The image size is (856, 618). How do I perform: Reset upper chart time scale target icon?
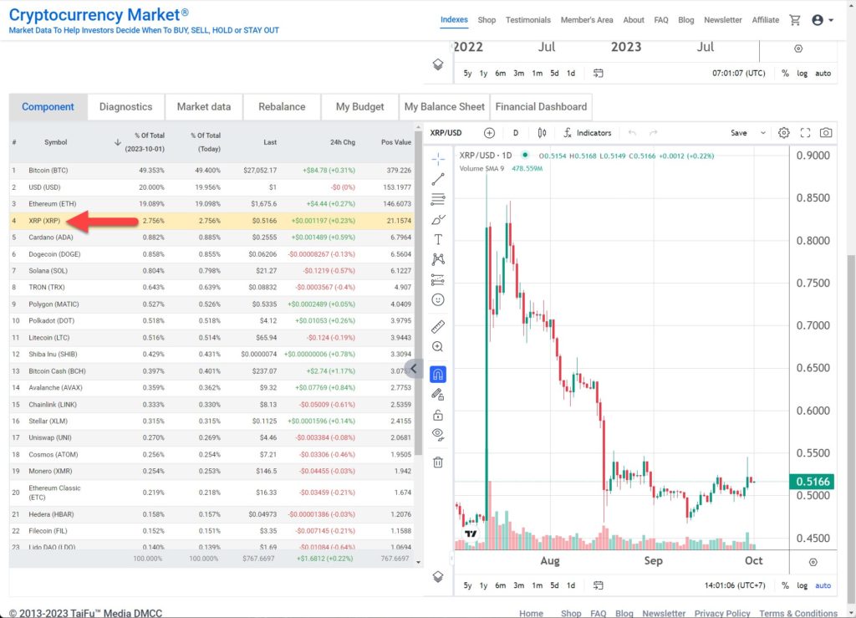click(x=798, y=49)
